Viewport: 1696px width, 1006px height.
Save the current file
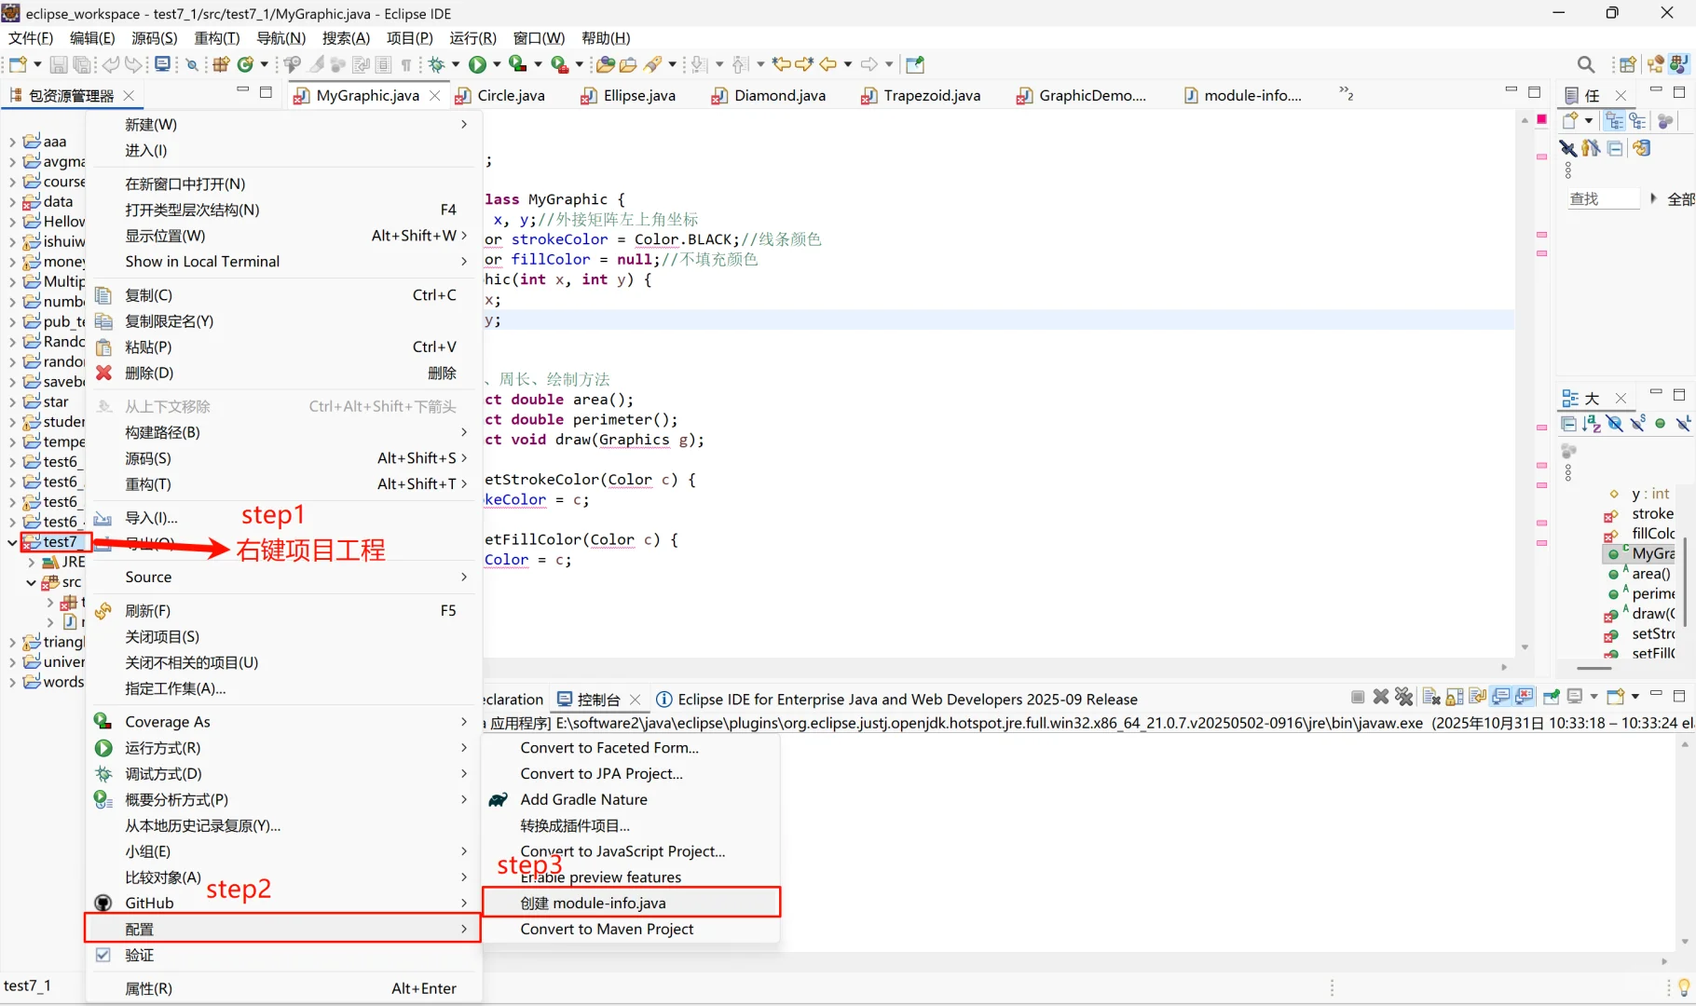(x=59, y=64)
